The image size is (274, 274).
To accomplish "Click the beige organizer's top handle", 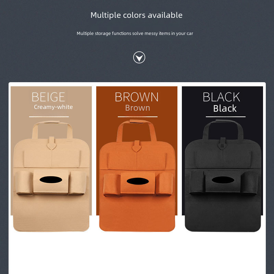I will coord(52,130).
